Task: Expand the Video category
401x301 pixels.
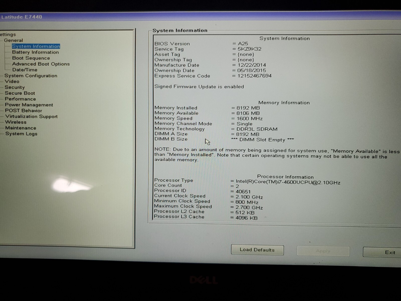Action: click(12, 82)
